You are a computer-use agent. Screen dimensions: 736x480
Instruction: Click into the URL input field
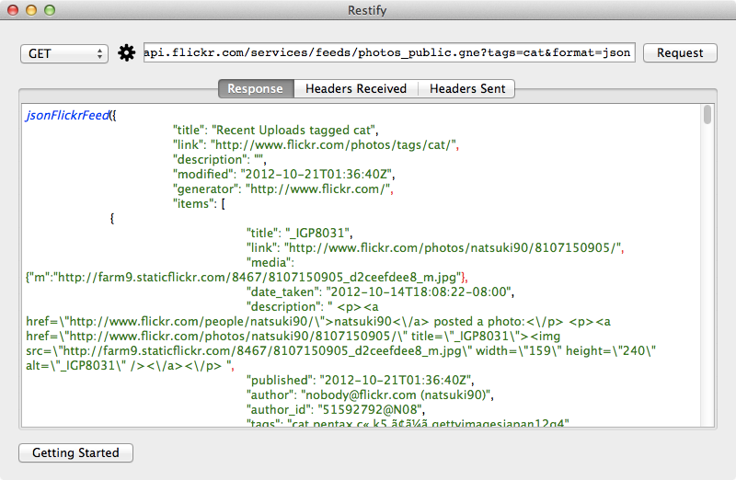pos(389,52)
